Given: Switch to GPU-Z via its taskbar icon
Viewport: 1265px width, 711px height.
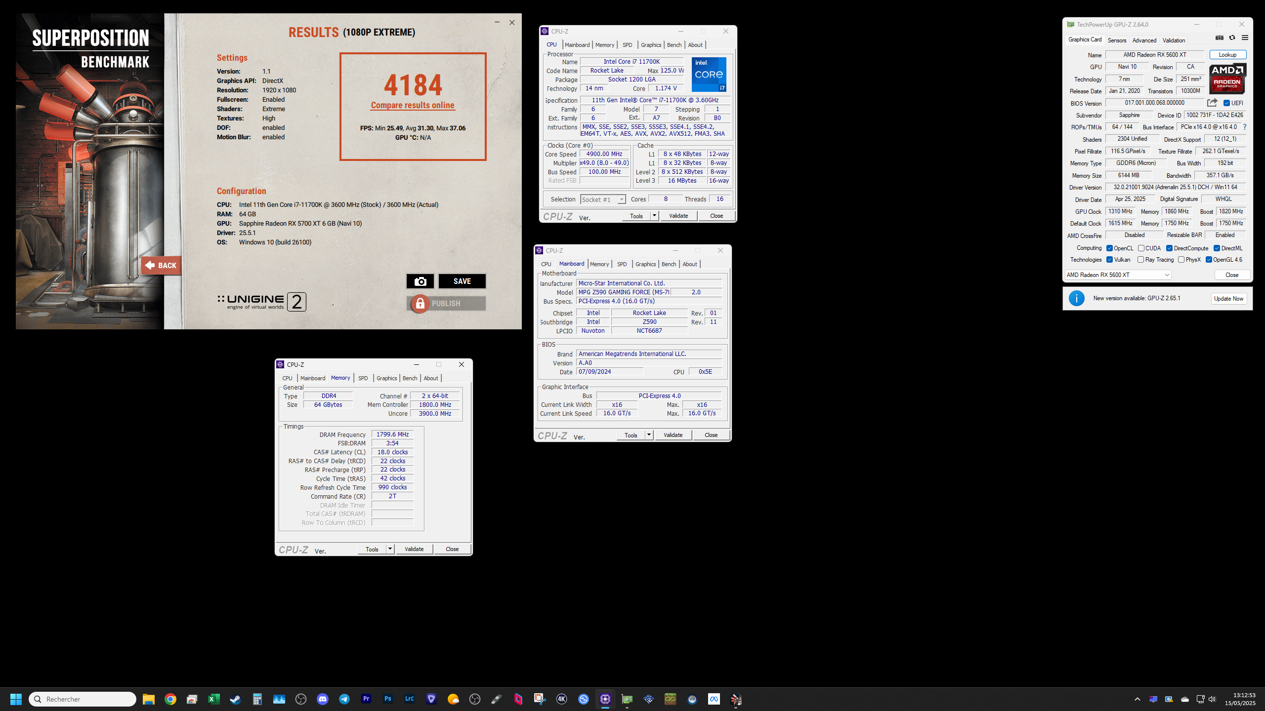Looking at the screenshot, I should coord(627,699).
